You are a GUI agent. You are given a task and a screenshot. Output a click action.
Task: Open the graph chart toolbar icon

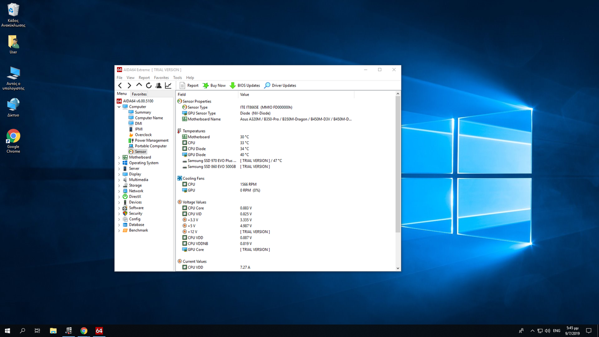pos(168,85)
